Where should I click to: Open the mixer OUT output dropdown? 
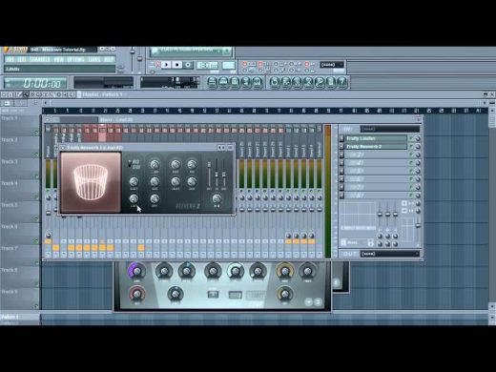tap(390, 254)
